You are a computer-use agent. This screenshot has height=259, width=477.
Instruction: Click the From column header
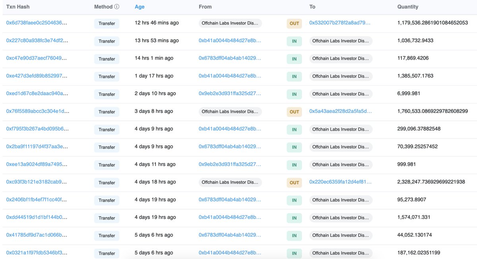coord(205,7)
